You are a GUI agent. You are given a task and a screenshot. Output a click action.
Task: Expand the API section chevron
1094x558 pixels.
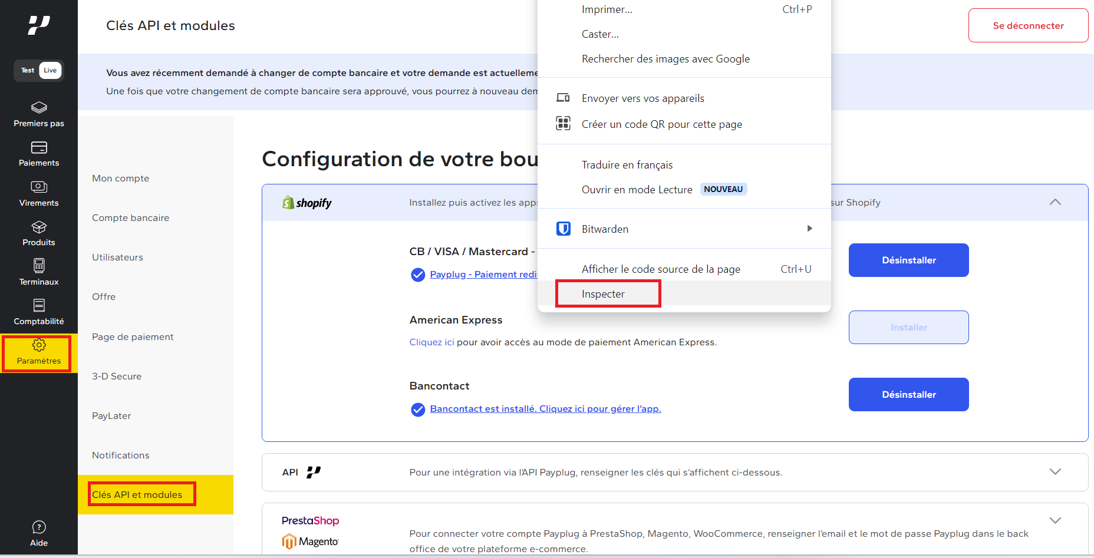(1055, 471)
